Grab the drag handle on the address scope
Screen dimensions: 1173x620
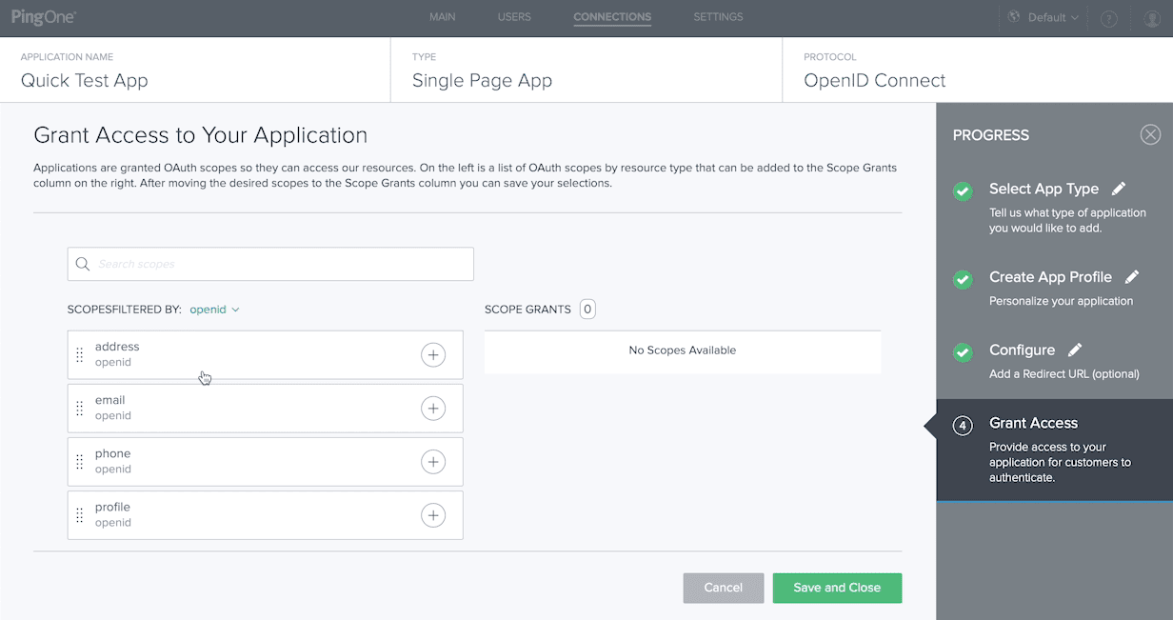(80, 355)
